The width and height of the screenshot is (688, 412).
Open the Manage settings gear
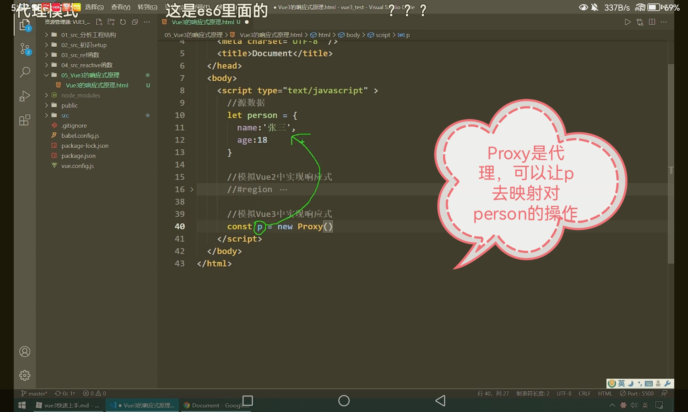[25, 375]
